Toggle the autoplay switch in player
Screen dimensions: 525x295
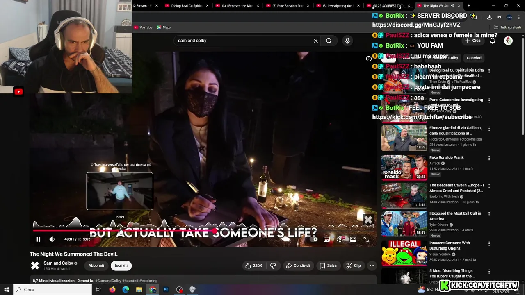tap(314, 239)
